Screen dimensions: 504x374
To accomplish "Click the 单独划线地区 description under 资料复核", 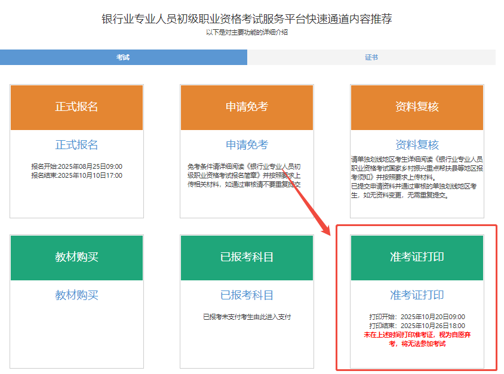I will pyautogui.click(x=417, y=177).
